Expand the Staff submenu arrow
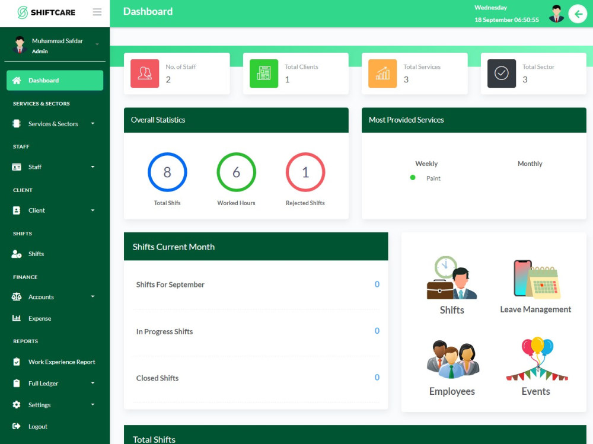The height and width of the screenshot is (444, 593). (93, 167)
